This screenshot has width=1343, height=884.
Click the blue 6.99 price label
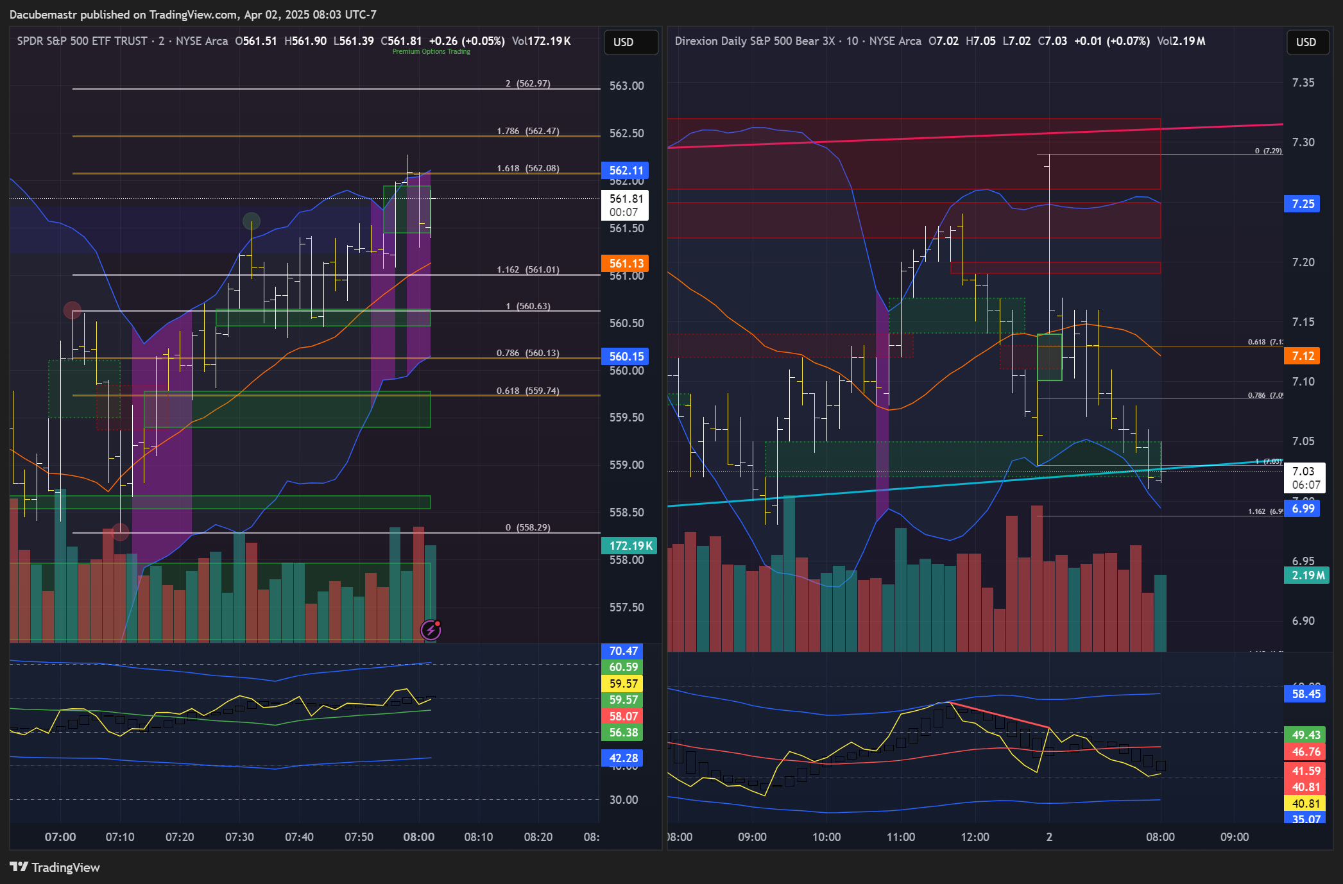1303,508
